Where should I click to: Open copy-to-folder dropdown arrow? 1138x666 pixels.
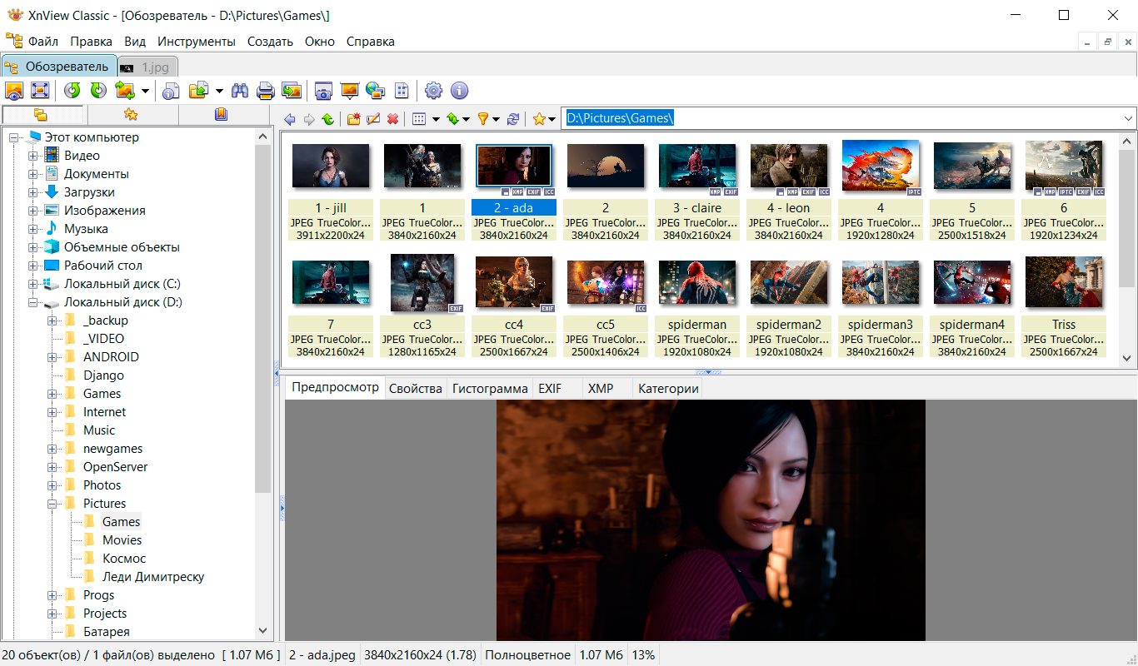click(x=219, y=91)
